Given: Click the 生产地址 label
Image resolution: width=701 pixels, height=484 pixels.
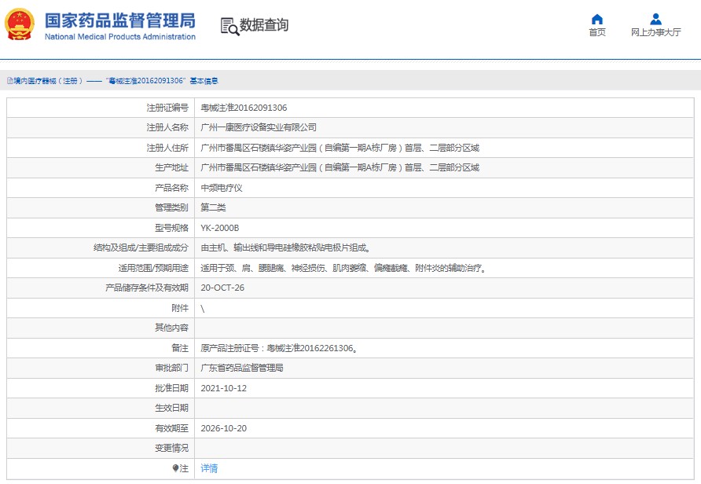Looking at the screenshot, I should 171,167.
